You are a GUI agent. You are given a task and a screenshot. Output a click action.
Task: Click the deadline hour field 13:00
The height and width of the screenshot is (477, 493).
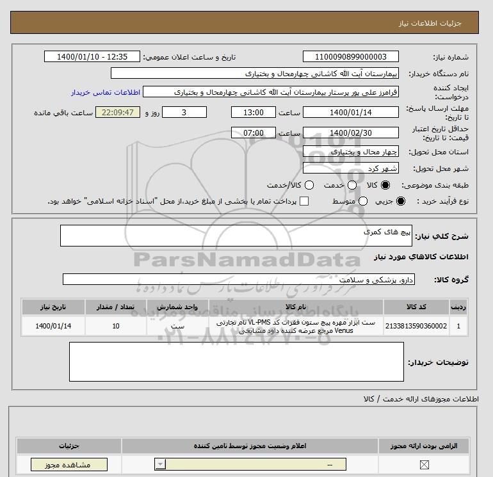pyautogui.click(x=254, y=112)
